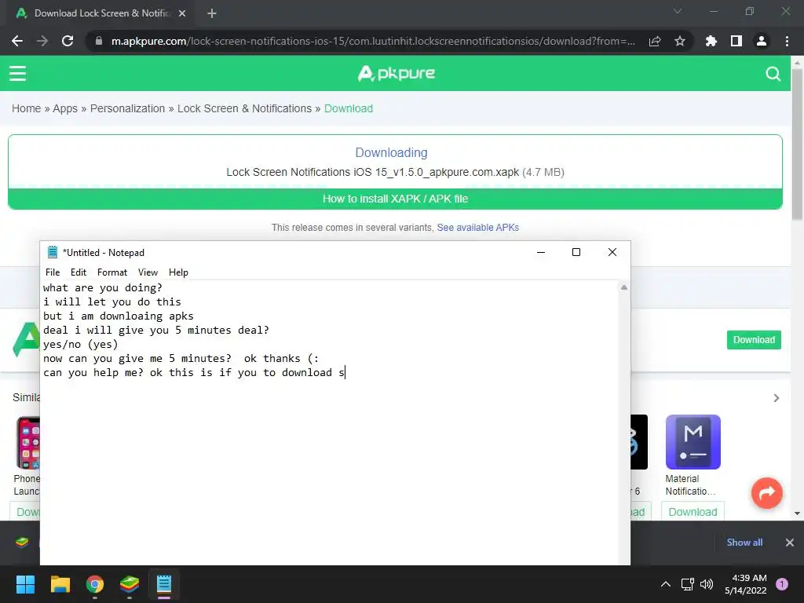Click the APKPure logo in green header
804x603 pixels.
pos(397,73)
